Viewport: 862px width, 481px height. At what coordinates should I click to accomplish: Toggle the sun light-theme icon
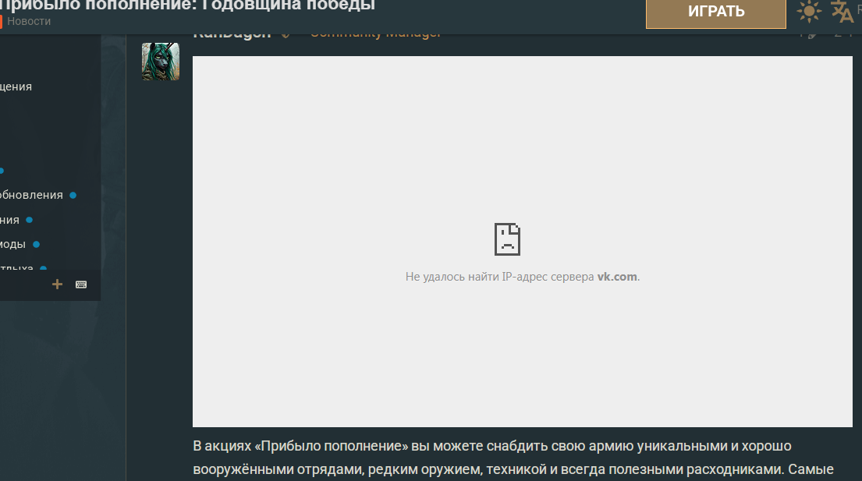tap(809, 12)
